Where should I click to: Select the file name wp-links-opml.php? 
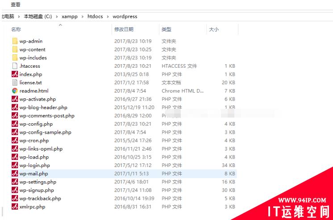[x=41, y=149]
